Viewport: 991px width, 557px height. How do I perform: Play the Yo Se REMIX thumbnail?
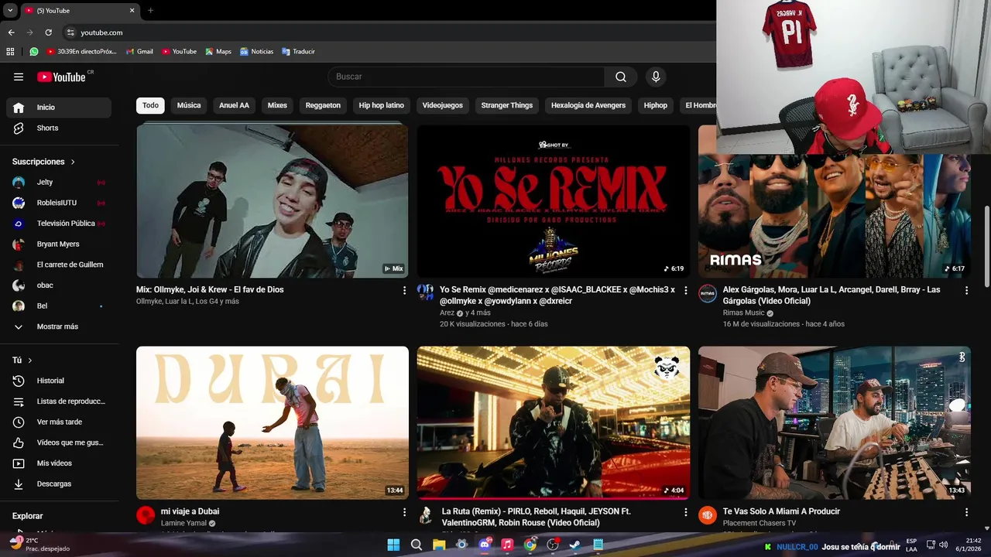(554, 201)
